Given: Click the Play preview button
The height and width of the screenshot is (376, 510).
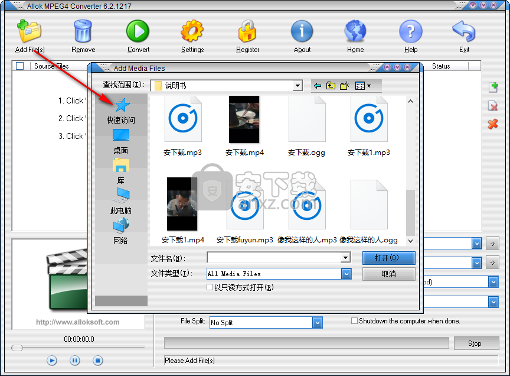Looking at the screenshot, I should pyautogui.click(x=52, y=361).
